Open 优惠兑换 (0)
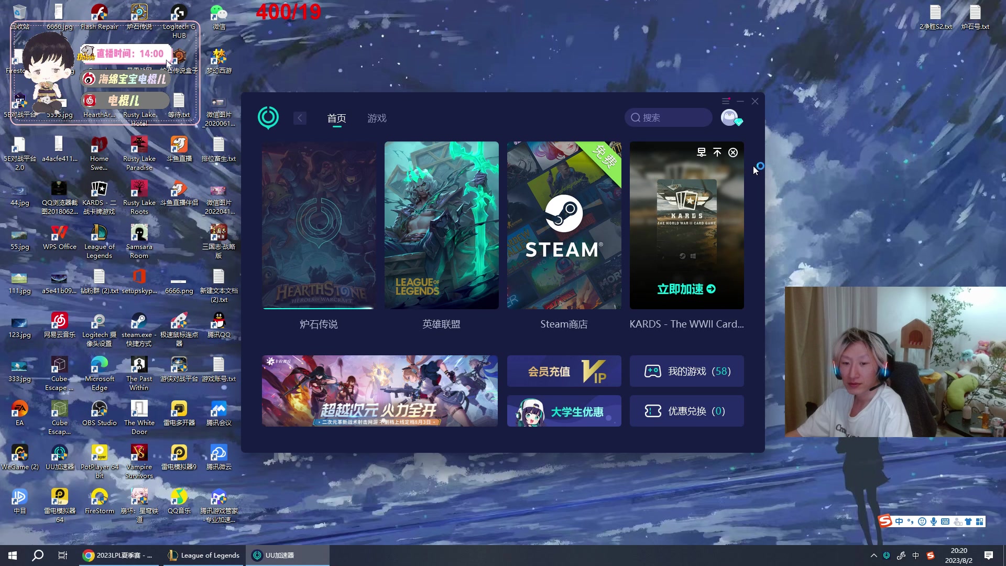1006x566 pixels. coord(686,411)
